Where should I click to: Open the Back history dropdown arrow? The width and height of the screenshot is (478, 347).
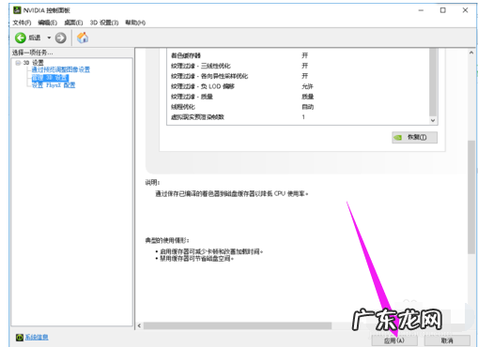pos(49,38)
